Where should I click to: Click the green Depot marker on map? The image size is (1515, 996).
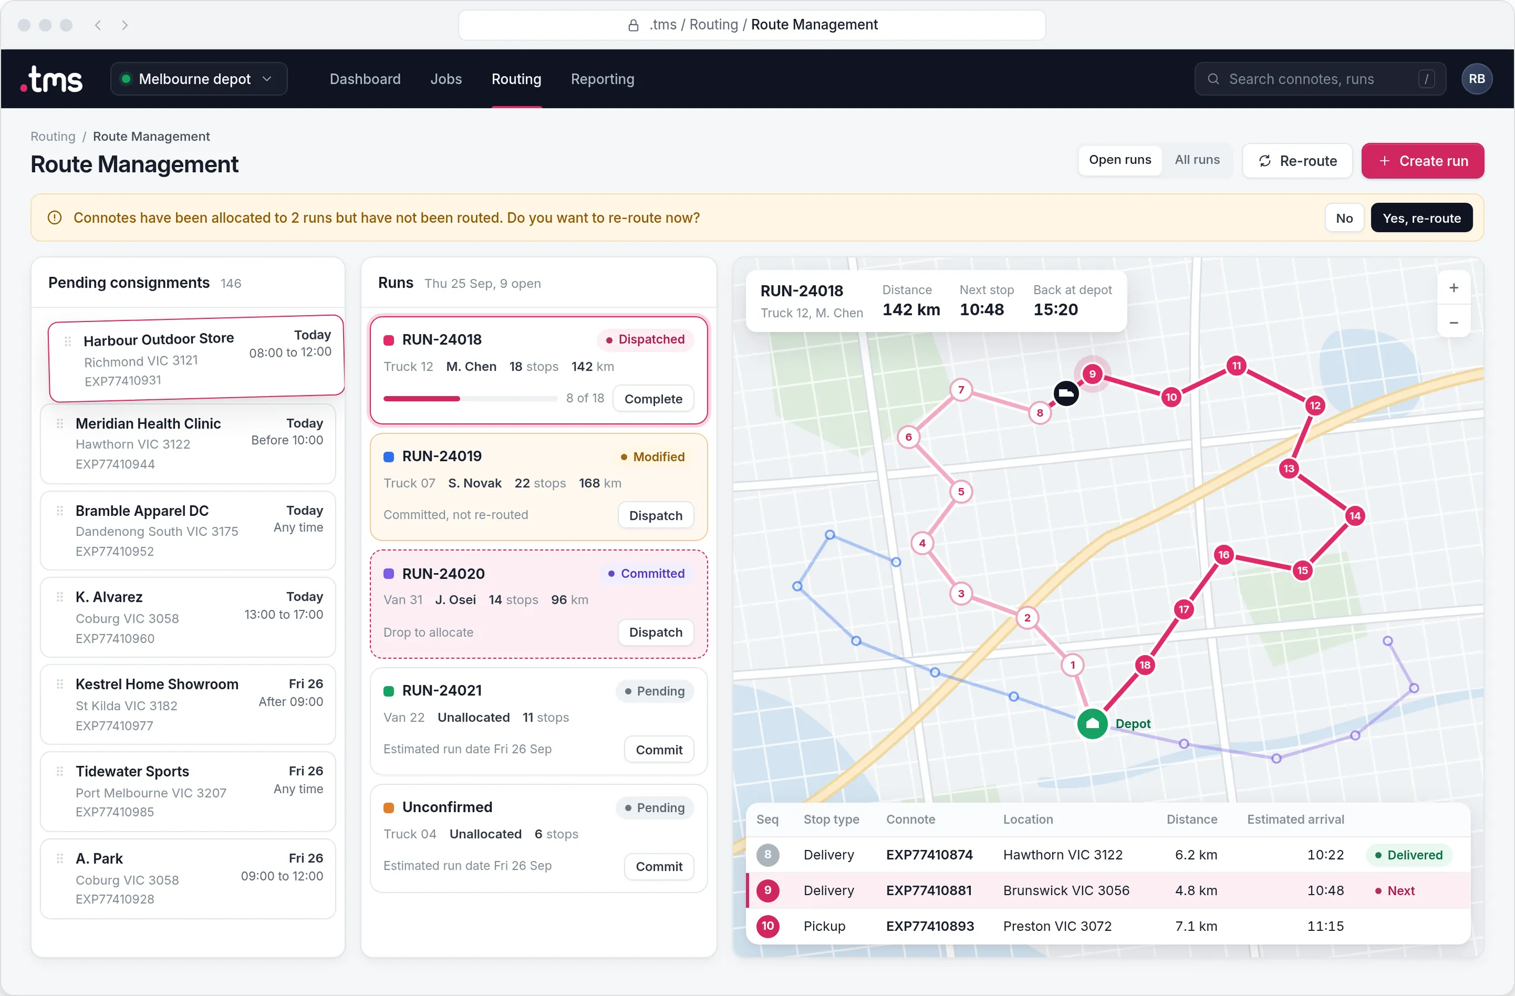1092,724
